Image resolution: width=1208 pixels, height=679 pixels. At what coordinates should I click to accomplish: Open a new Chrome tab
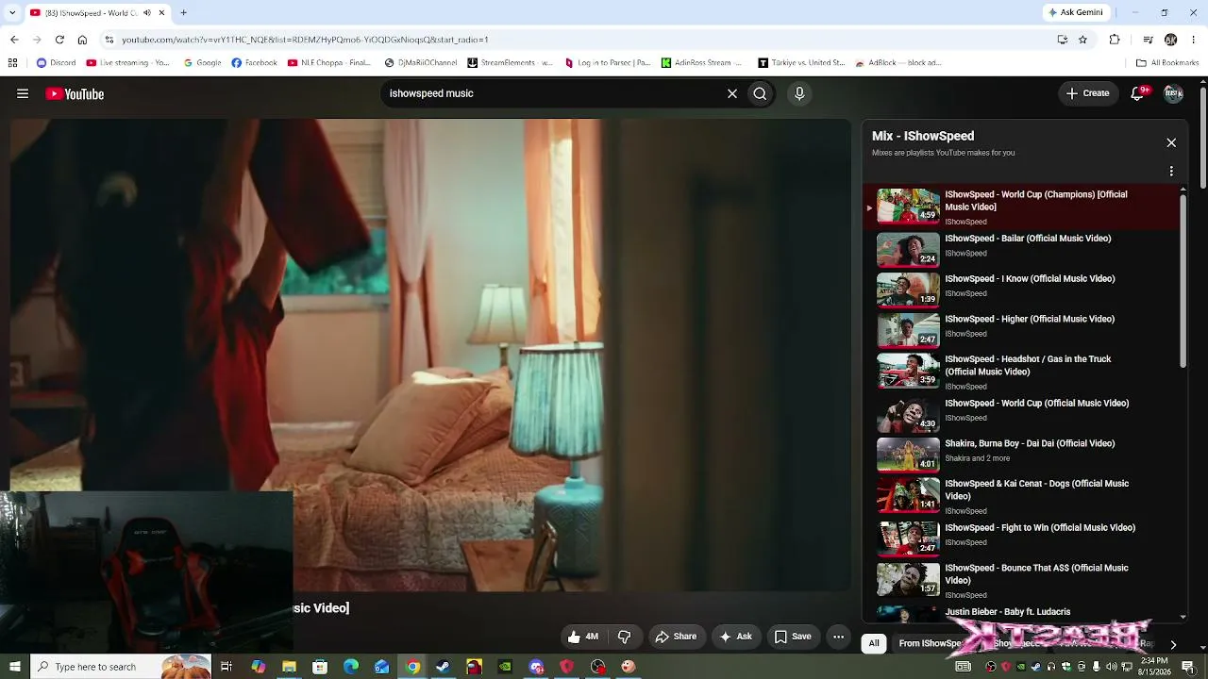pyautogui.click(x=183, y=12)
